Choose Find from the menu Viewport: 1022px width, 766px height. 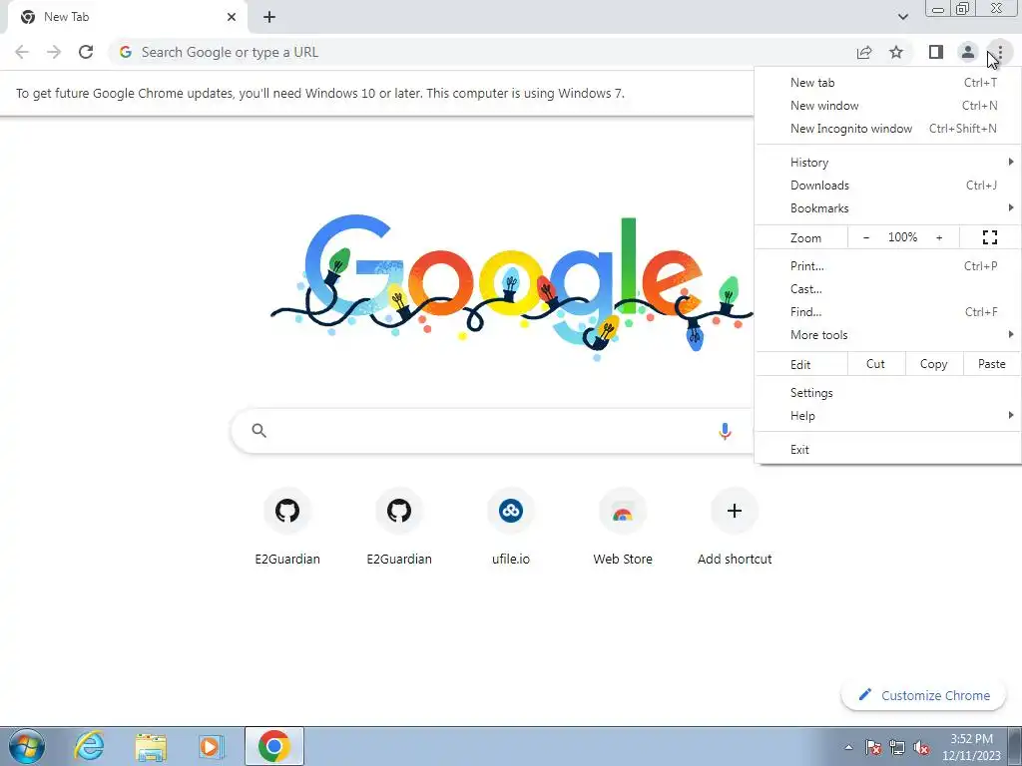pyautogui.click(x=887, y=312)
